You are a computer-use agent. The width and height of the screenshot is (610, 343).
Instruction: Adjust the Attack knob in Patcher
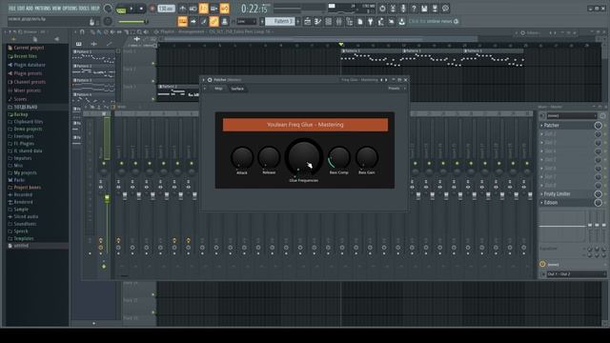242,157
